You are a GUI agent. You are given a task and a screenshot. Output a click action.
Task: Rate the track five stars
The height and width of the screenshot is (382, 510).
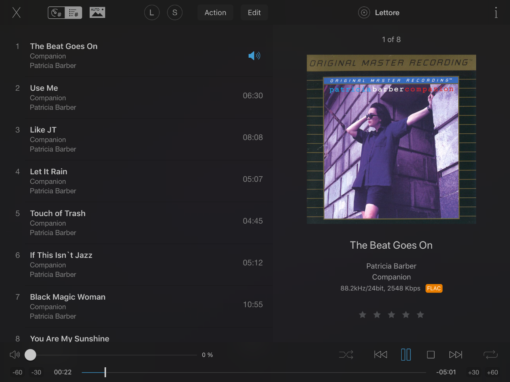click(x=420, y=315)
